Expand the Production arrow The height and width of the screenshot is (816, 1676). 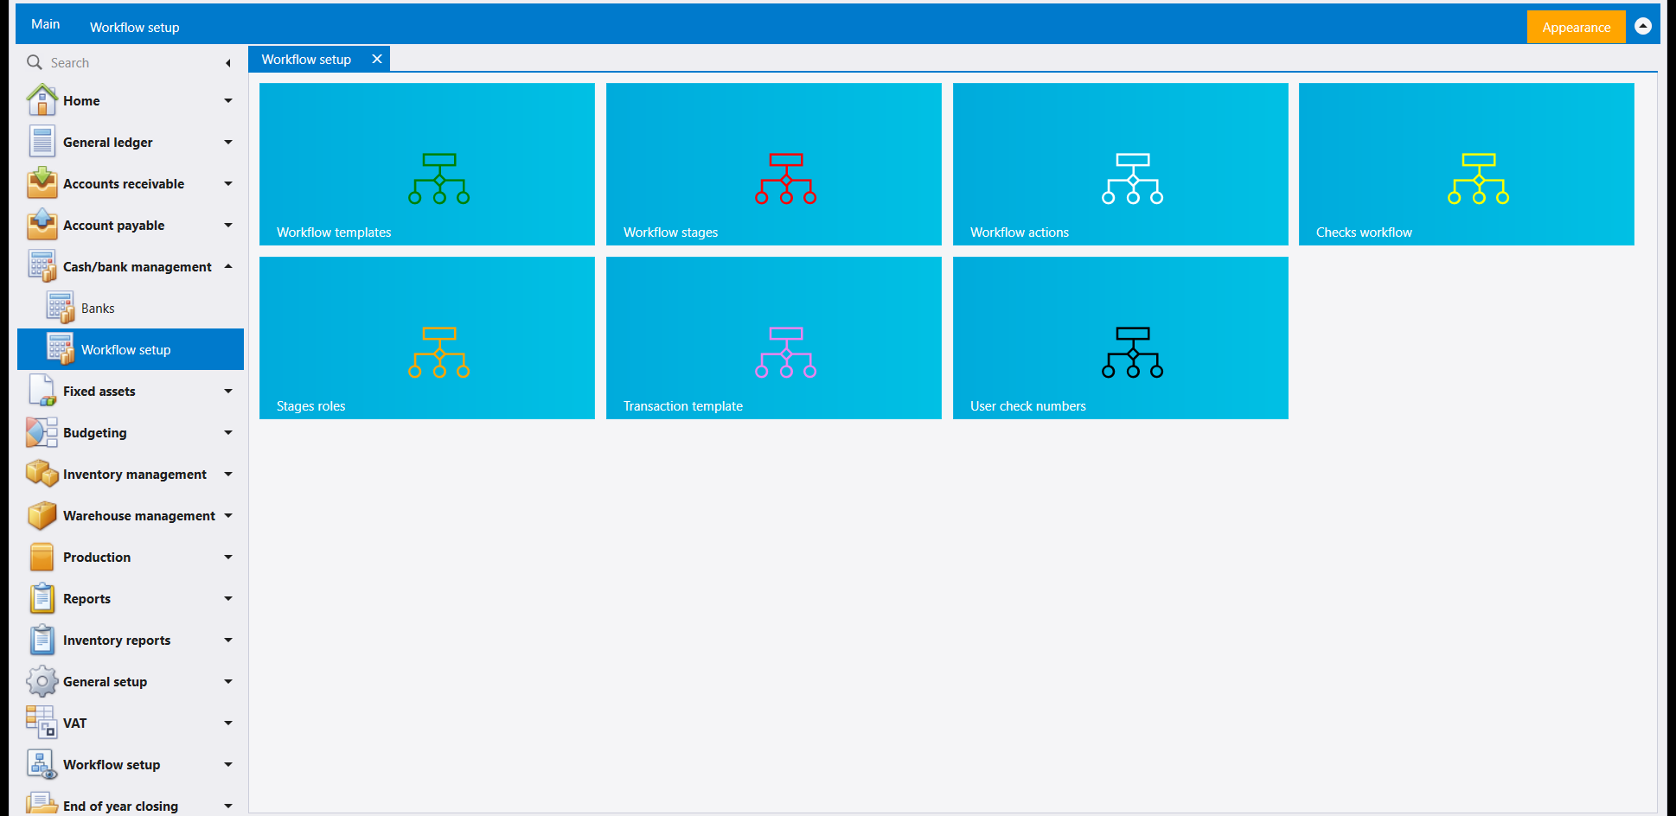(x=228, y=557)
